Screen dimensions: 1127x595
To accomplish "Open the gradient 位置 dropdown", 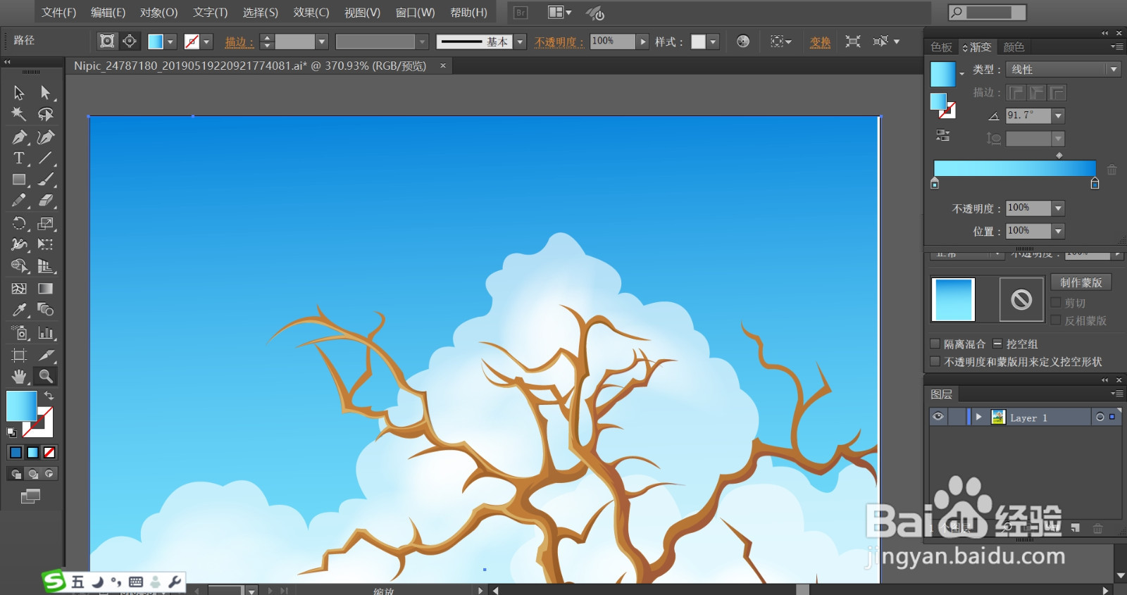I will (1058, 231).
